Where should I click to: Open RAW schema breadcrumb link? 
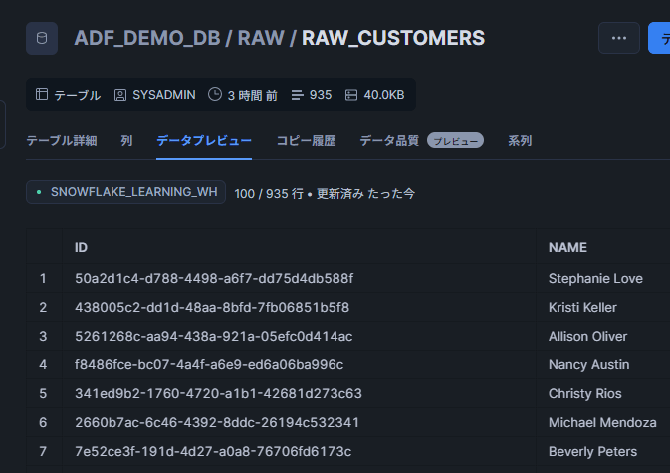click(261, 38)
